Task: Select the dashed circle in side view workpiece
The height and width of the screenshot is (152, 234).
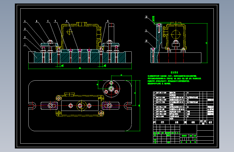Action: pyautogui.click(x=176, y=34)
